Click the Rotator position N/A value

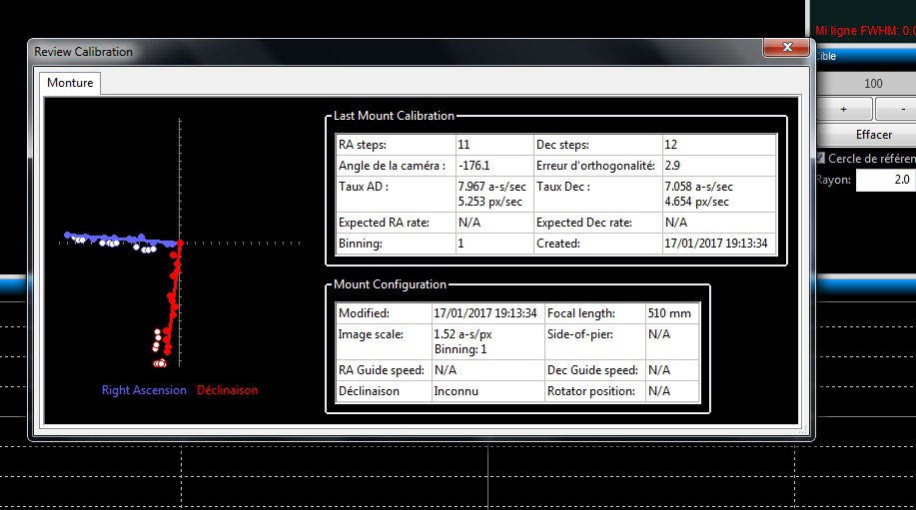pos(659,391)
